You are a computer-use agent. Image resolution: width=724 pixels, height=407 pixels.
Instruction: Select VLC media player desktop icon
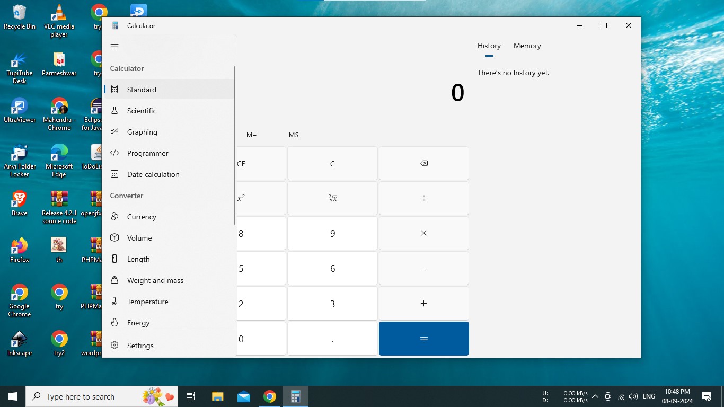click(x=59, y=21)
